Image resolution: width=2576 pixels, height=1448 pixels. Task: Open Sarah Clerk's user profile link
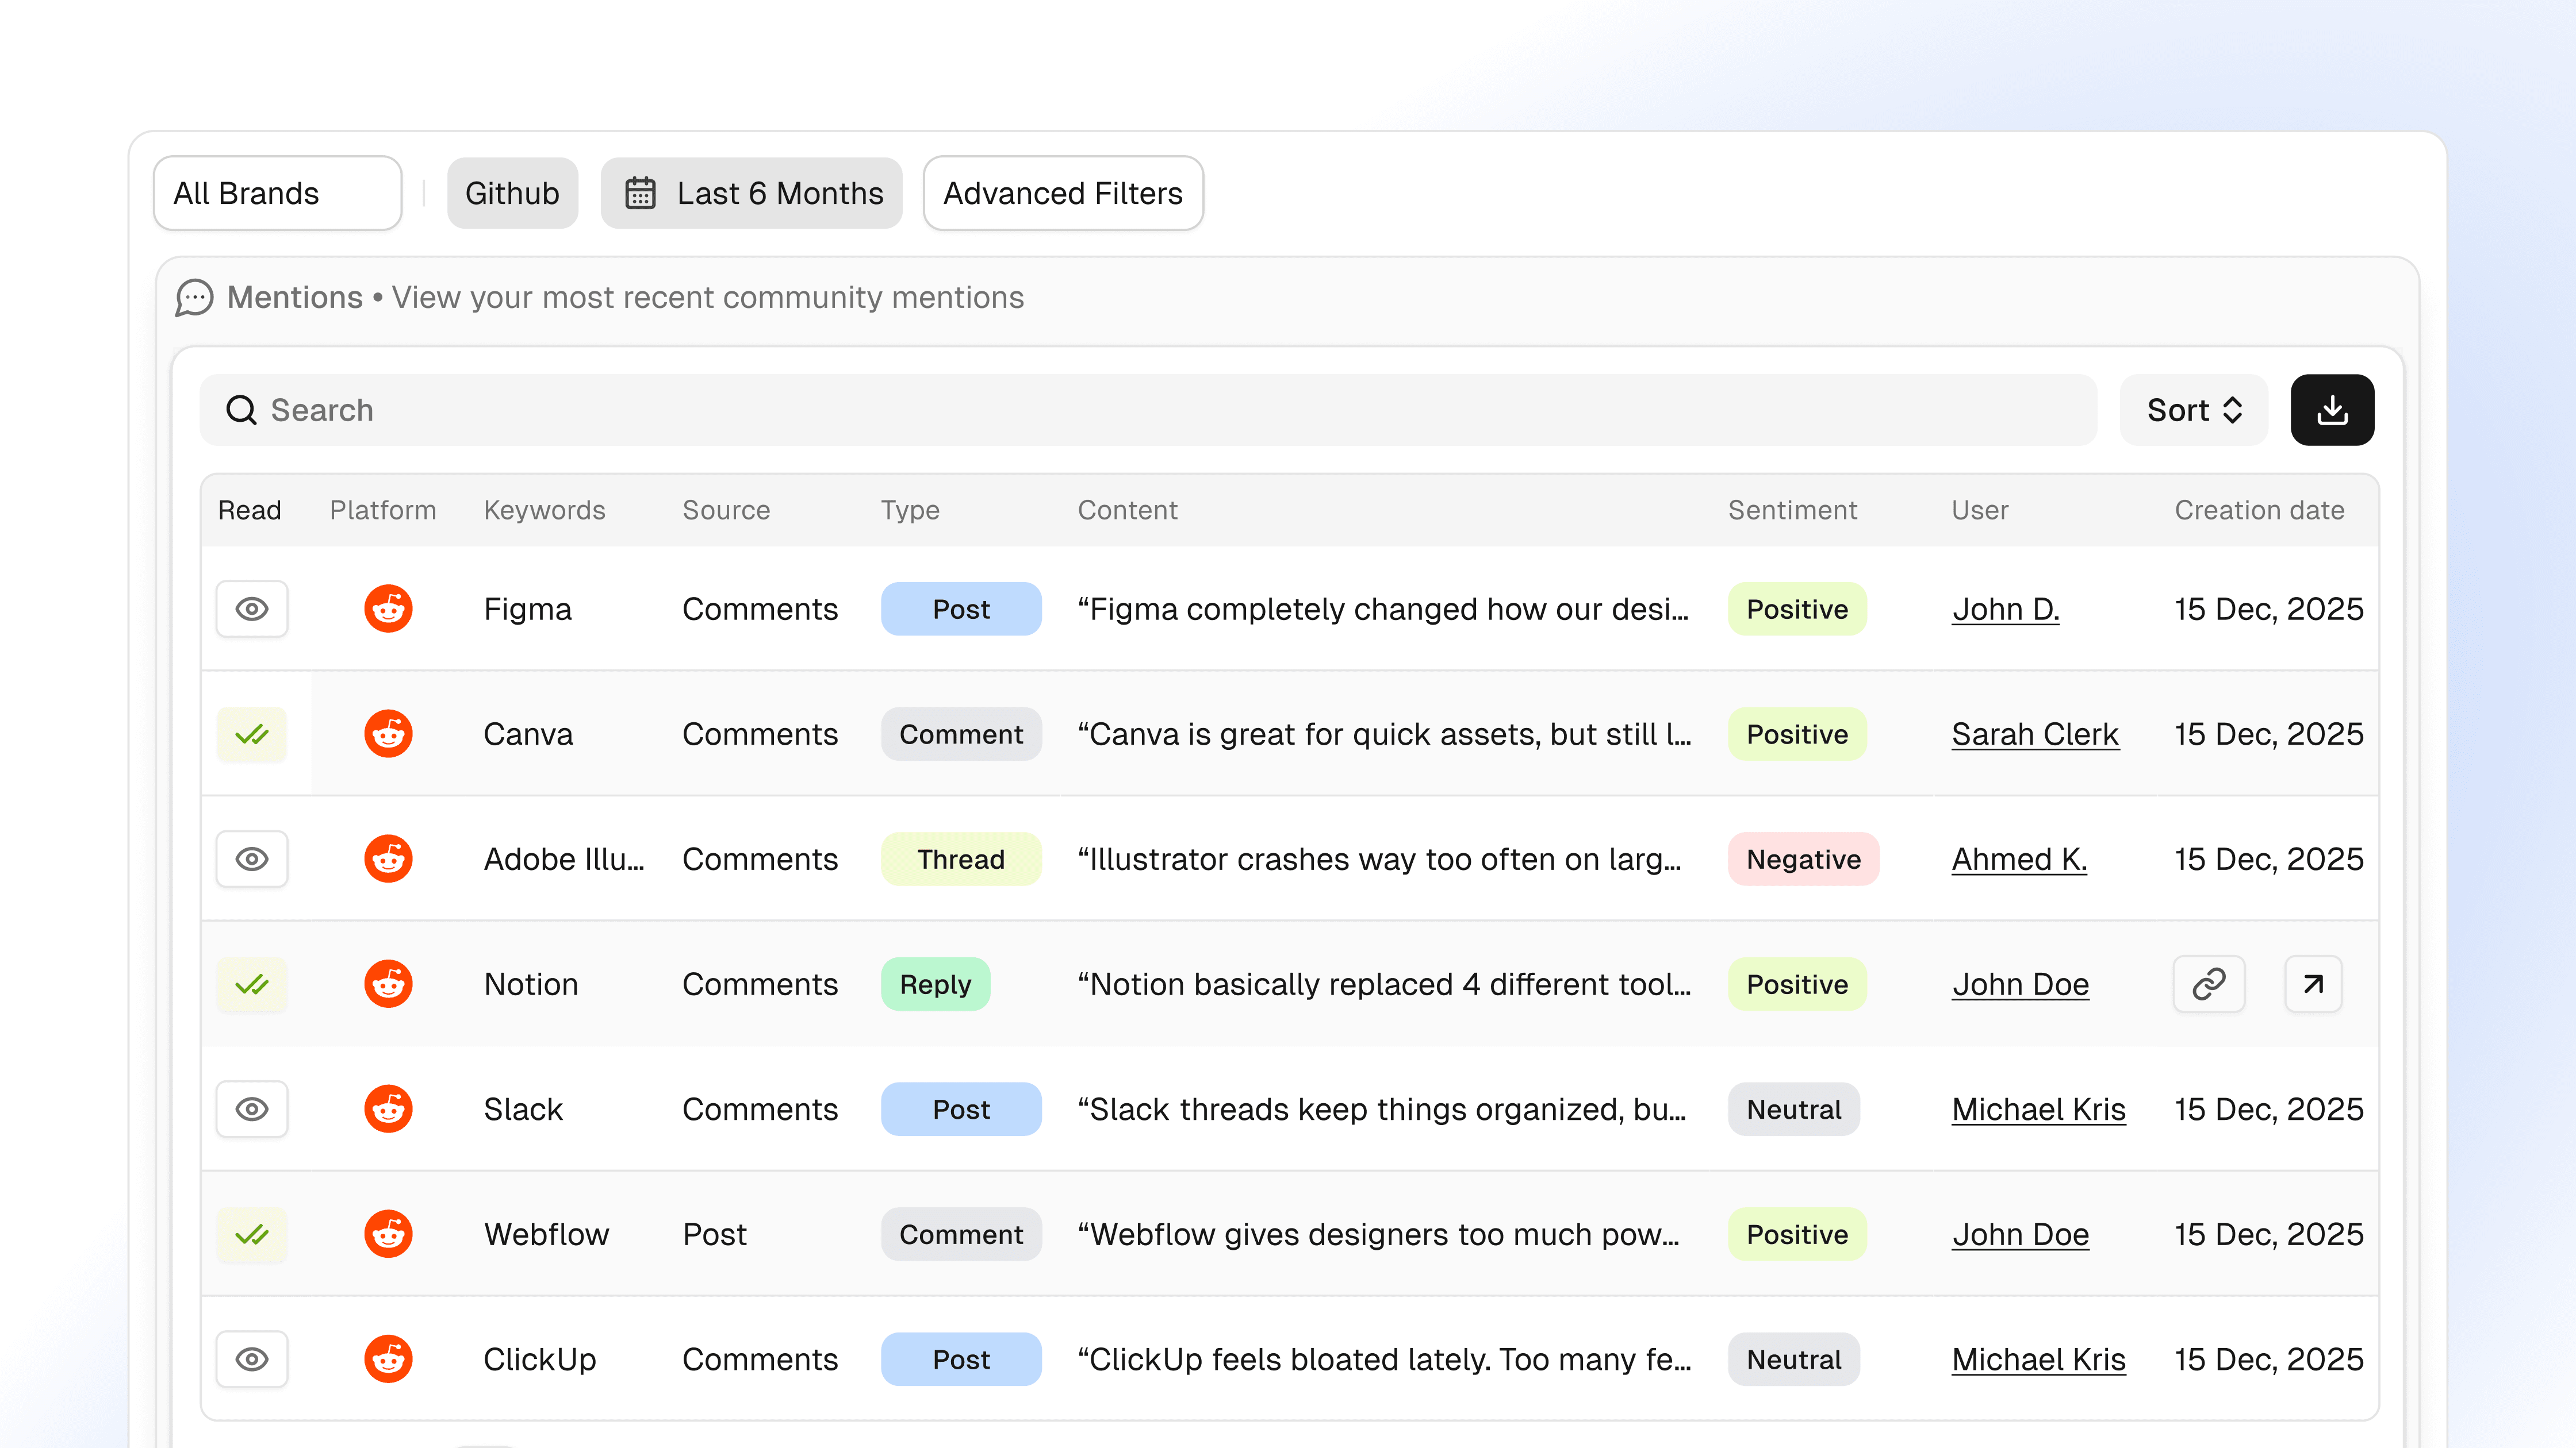click(x=2034, y=734)
